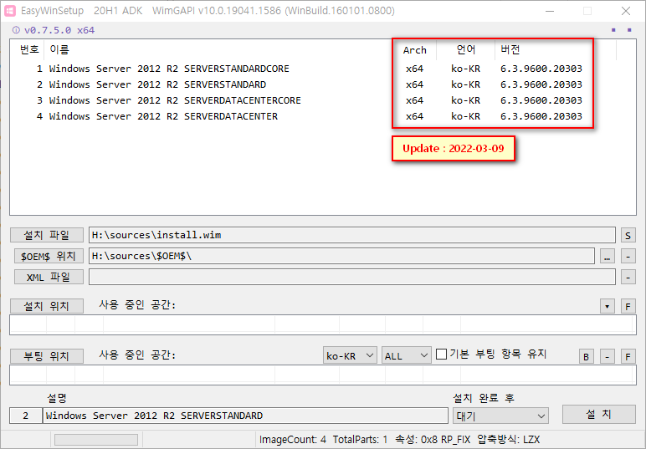Click the H:\sources\$OEM$\ path field
This screenshot has height=449, width=646.
[341, 256]
